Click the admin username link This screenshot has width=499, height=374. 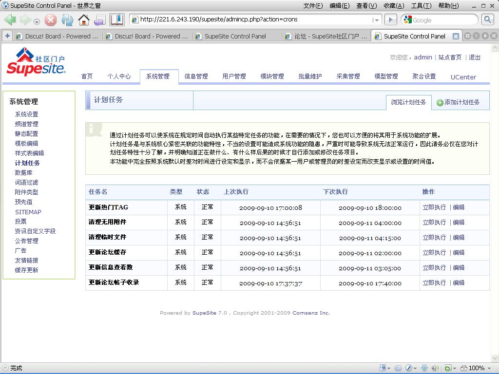tap(422, 57)
